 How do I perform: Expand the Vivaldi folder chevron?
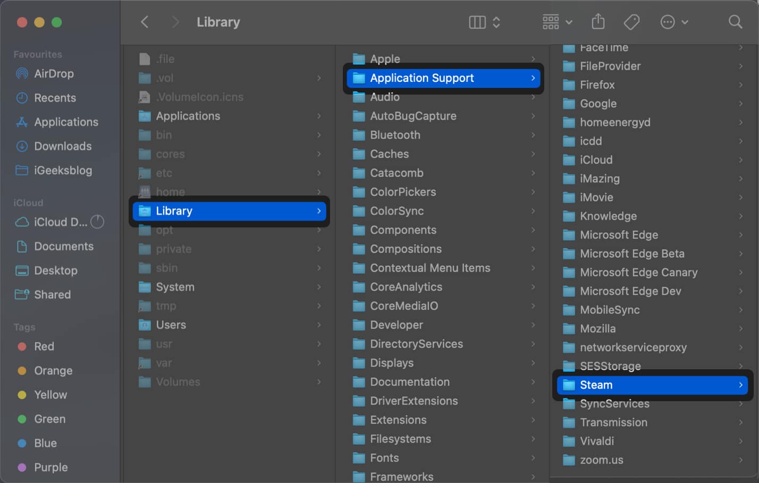tap(740, 442)
